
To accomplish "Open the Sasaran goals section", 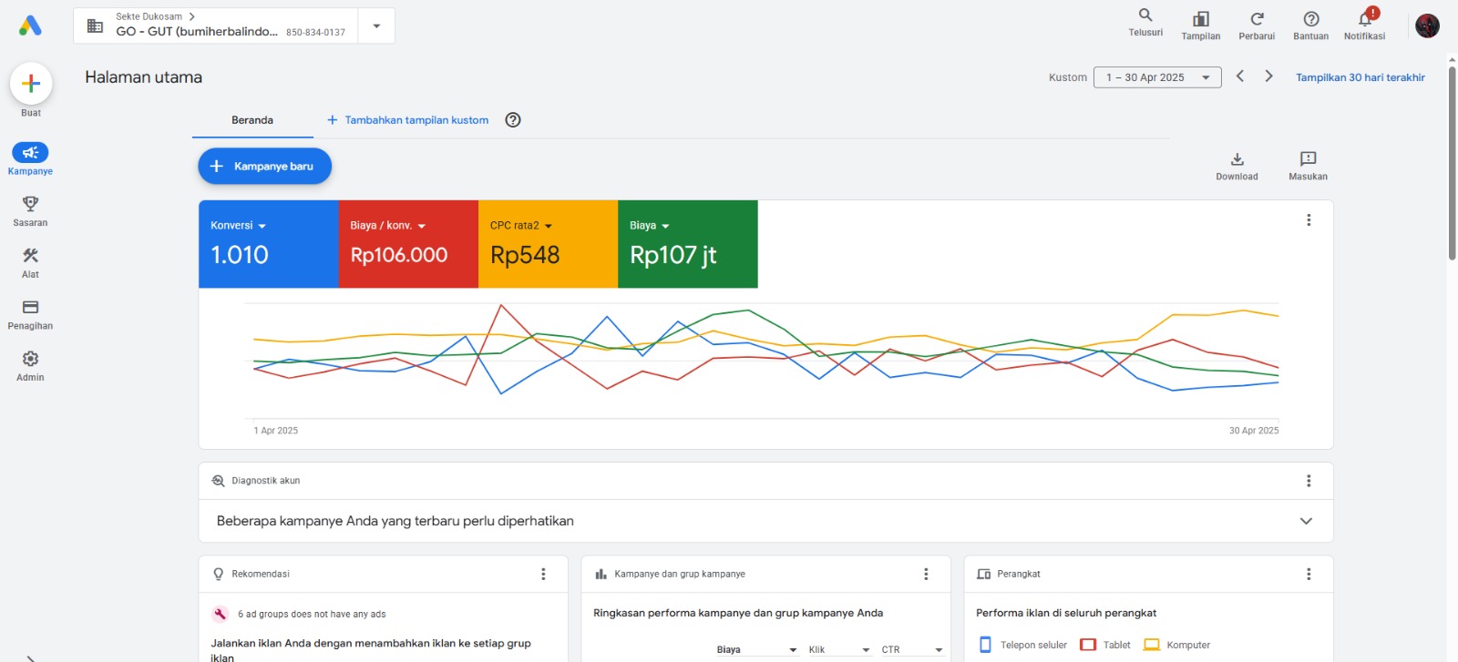I will click(30, 210).
